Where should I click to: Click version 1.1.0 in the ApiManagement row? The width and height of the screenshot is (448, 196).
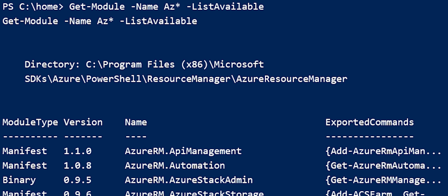77,151
